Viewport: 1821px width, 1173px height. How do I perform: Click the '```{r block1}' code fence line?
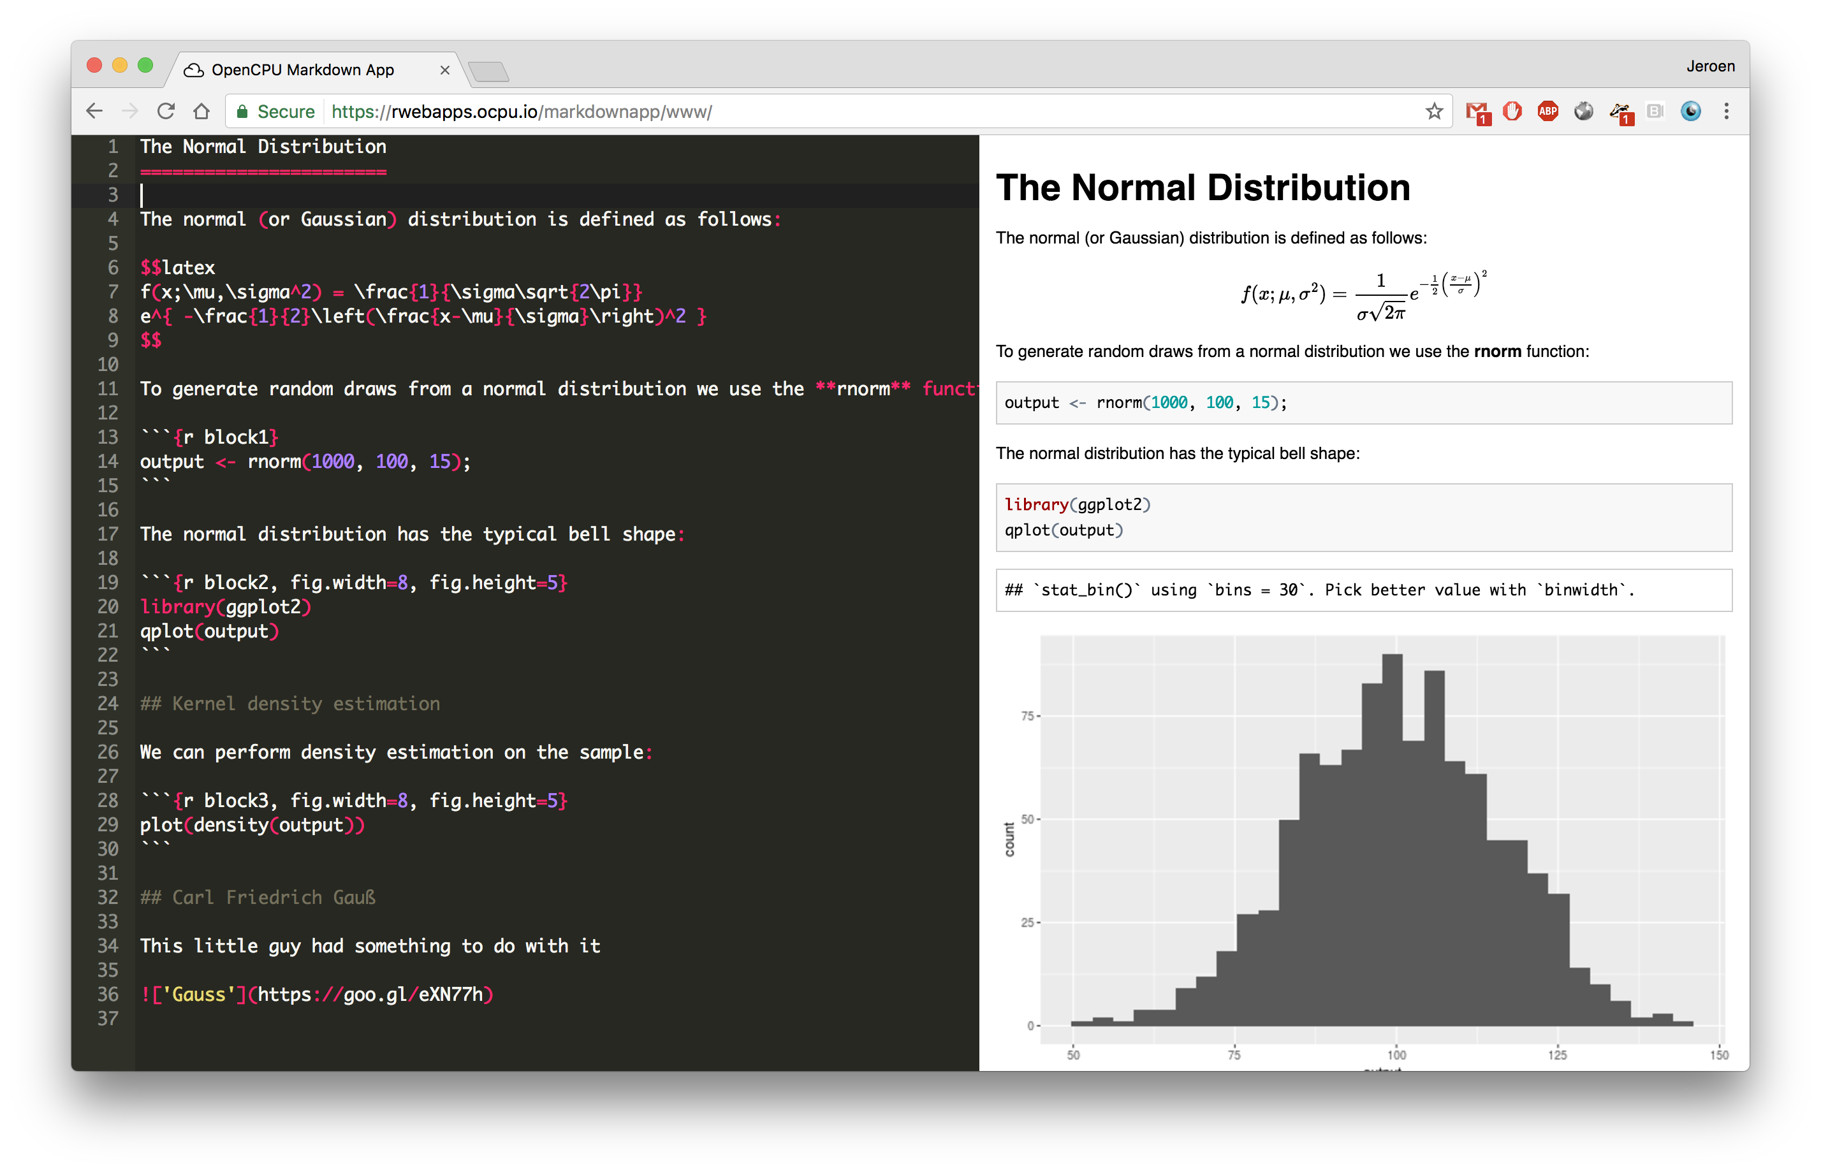(x=209, y=437)
